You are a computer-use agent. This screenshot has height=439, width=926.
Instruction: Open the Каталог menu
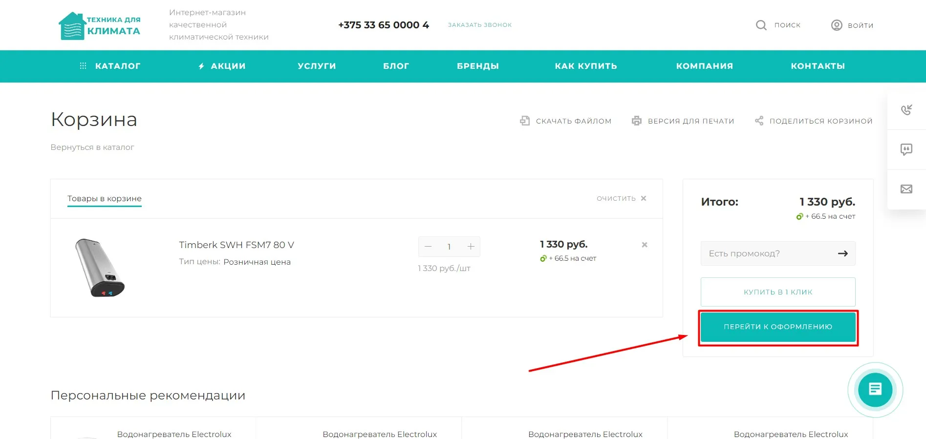click(x=110, y=66)
